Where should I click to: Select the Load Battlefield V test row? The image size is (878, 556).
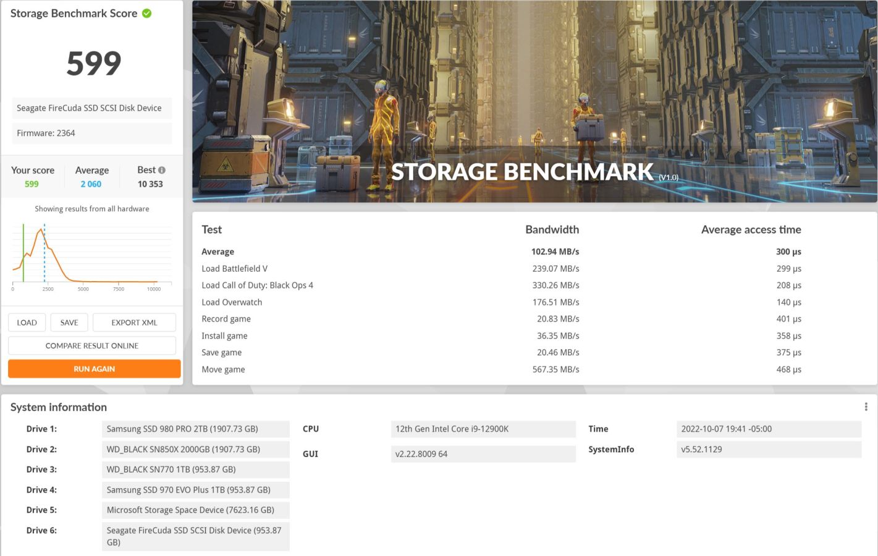point(501,269)
